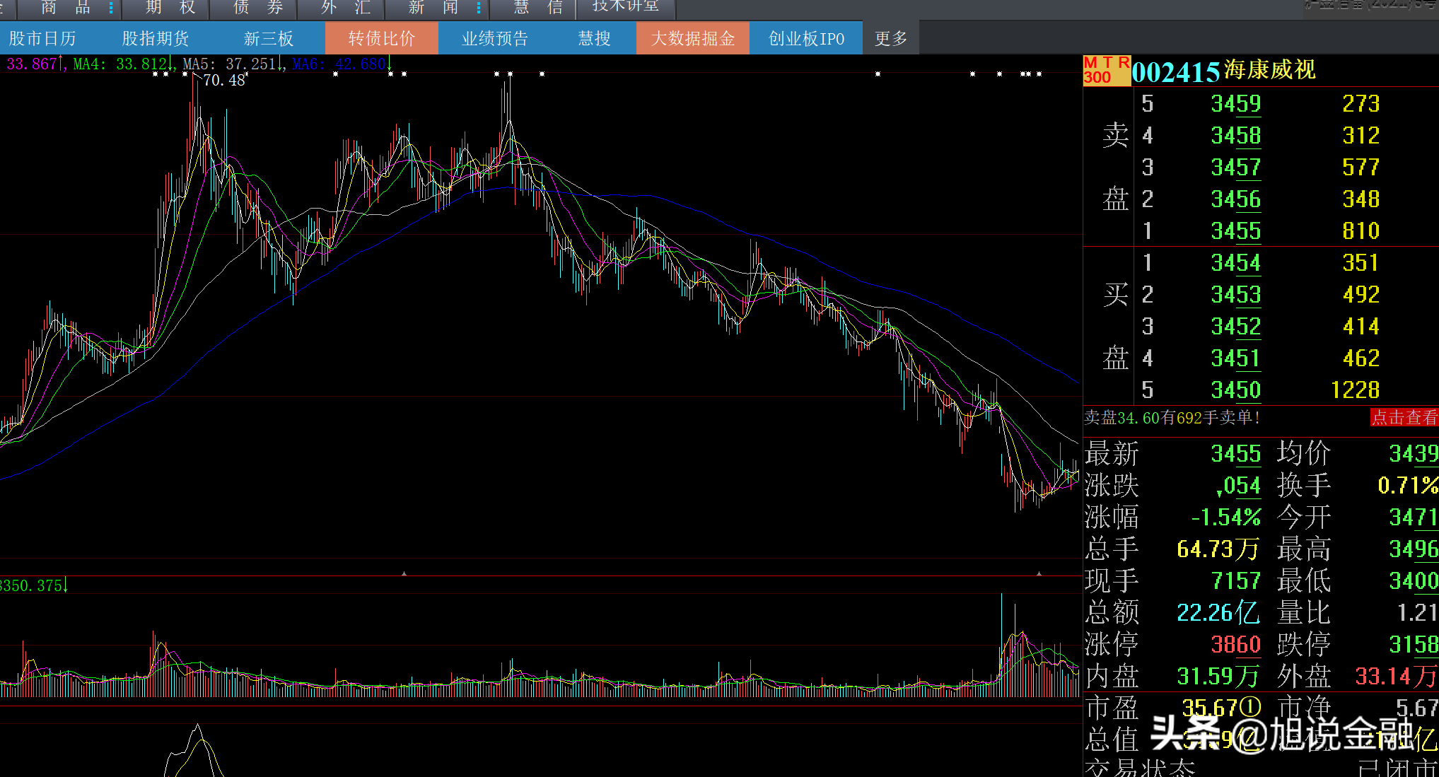Click buy level 1 price 3454

coord(1235,263)
